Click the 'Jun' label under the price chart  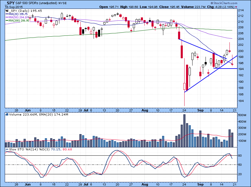tap(28, 110)
